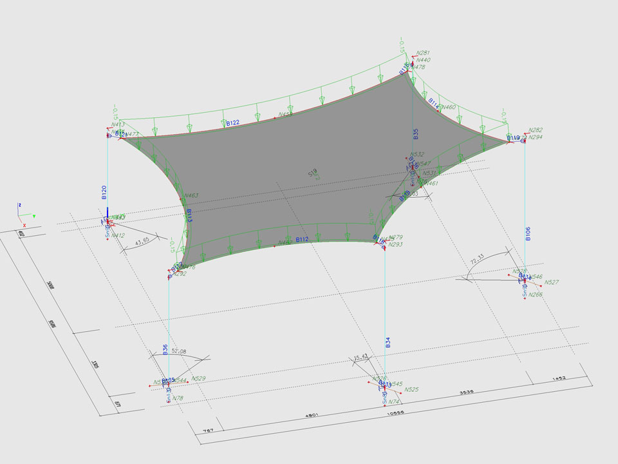The height and width of the screenshot is (464, 618).
Task: Click node label N282
Action: click(x=535, y=130)
